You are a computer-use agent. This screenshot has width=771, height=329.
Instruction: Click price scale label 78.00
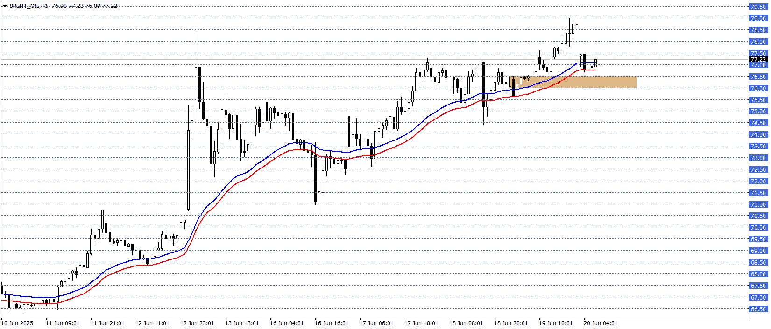(758, 42)
